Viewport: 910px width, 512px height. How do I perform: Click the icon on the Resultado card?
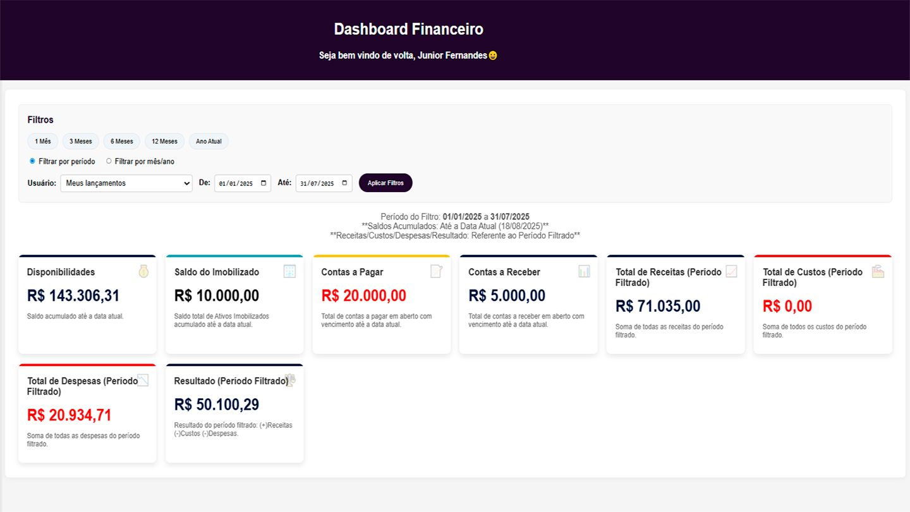point(290,380)
